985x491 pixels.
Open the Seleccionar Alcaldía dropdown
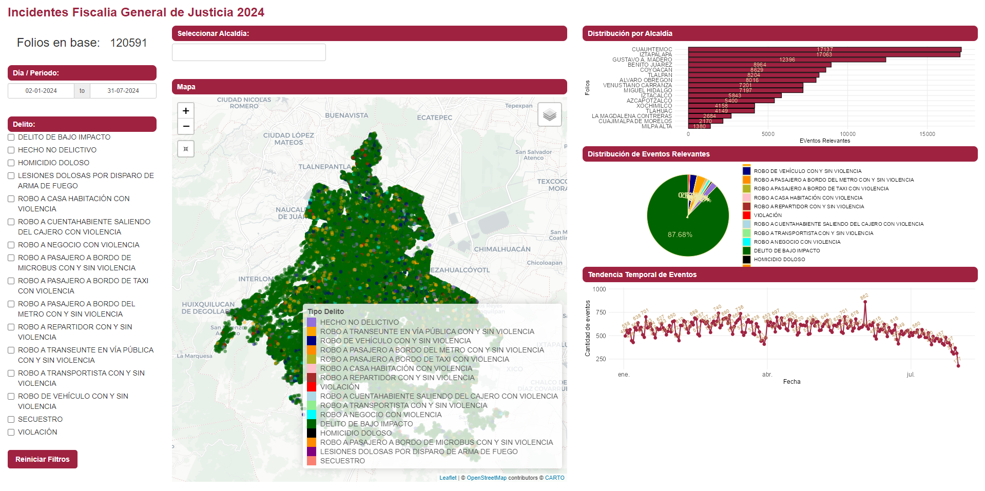(249, 52)
